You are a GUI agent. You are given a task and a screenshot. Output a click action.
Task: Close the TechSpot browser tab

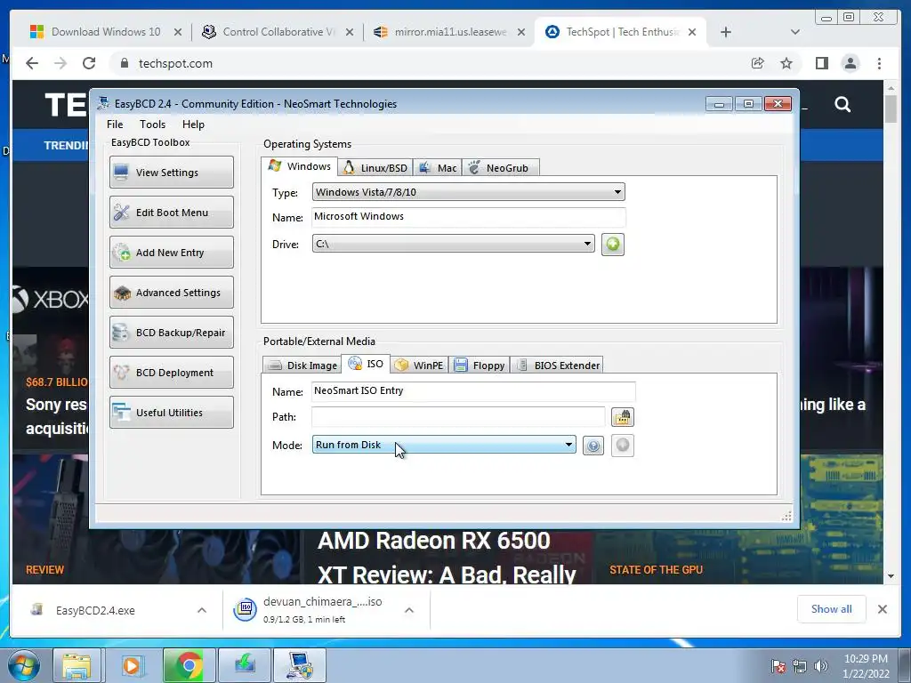click(692, 32)
